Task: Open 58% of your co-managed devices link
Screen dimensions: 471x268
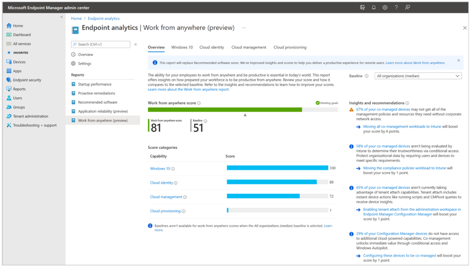Action: (383, 146)
